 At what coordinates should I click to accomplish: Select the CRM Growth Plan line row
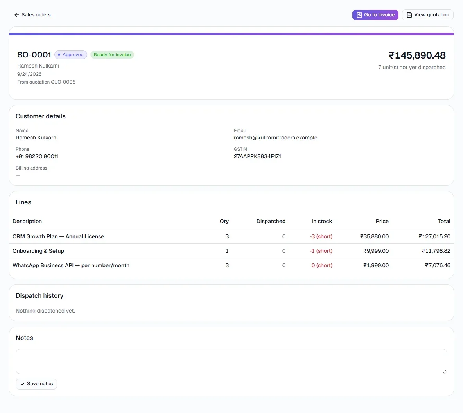(x=231, y=237)
